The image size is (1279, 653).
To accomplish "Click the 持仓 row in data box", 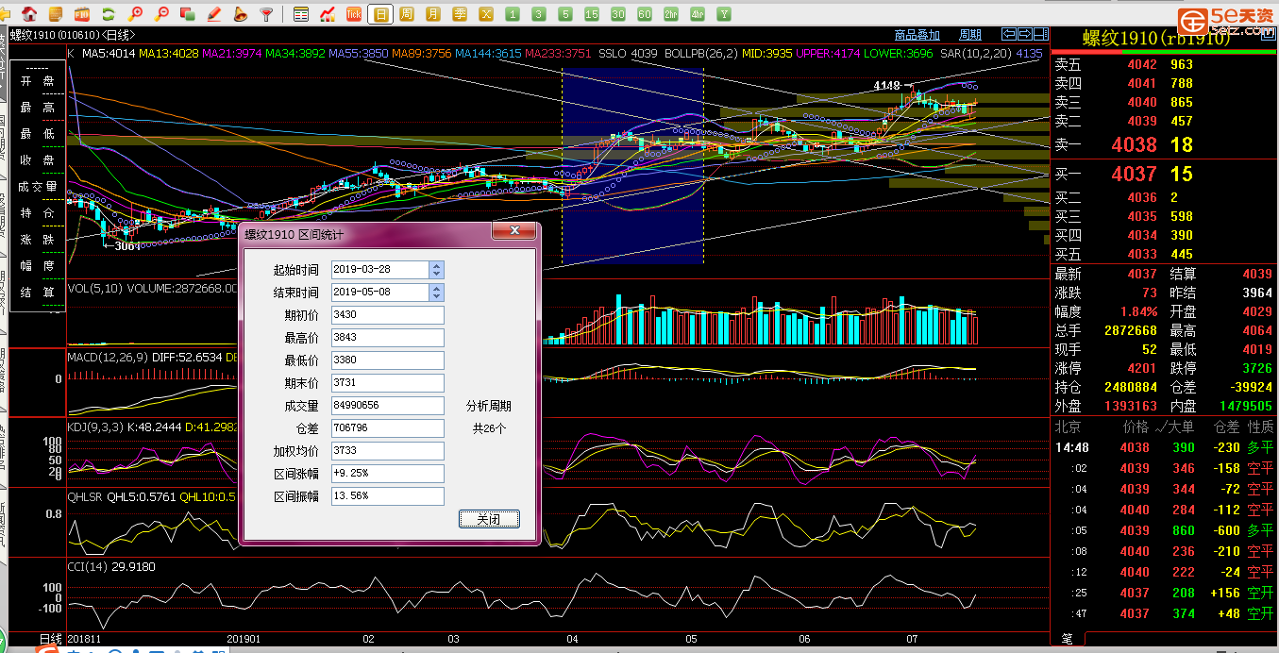I will [38, 213].
